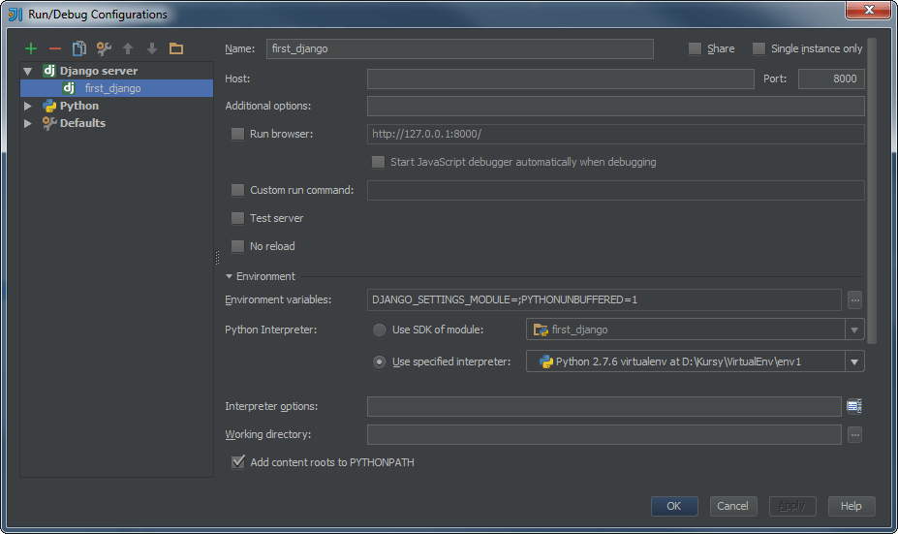The width and height of the screenshot is (898, 534).
Task: Toggle Start JavaScript debugger automatically checkbox
Action: pyautogui.click(x=378, y=162)
